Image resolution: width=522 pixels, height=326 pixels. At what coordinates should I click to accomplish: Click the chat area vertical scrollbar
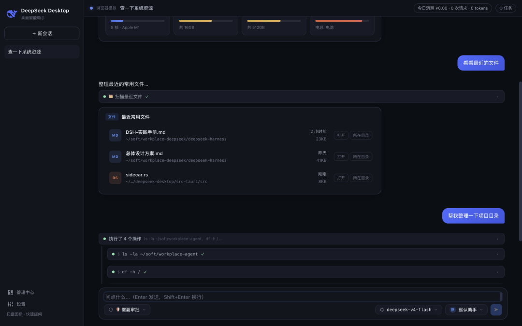(x=520, y=161)
